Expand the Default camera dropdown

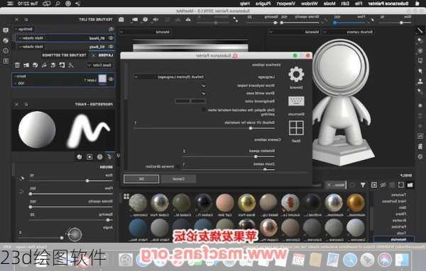point(349,32)
